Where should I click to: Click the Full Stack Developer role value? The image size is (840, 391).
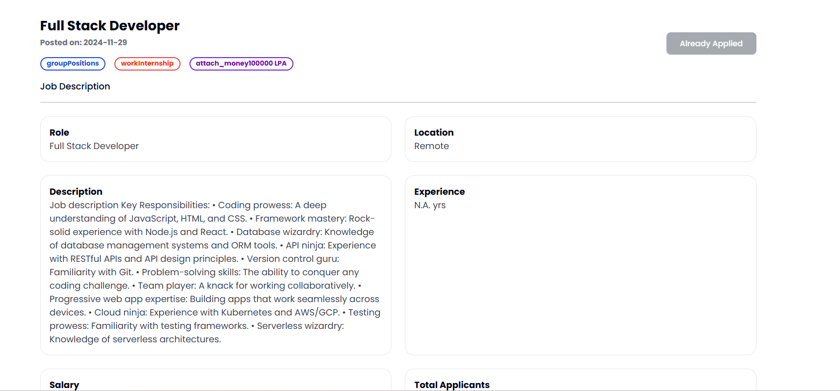click(94, 146)
